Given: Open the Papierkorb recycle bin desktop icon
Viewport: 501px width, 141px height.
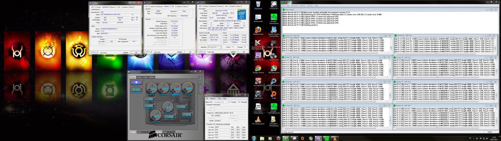Looking at the screenshot, I should [x=258, y=6].
